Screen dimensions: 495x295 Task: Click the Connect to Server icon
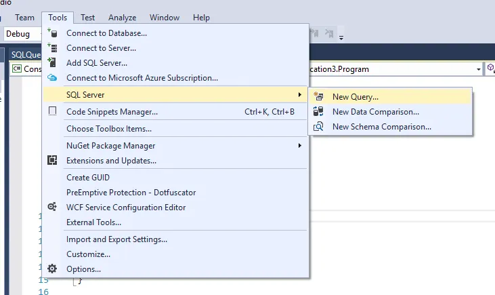53,48
